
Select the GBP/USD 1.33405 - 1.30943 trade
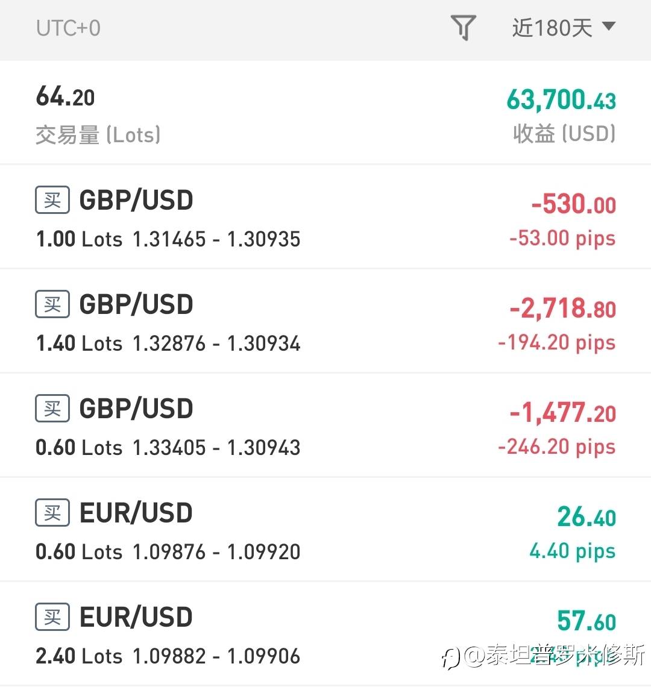point(325,425)
